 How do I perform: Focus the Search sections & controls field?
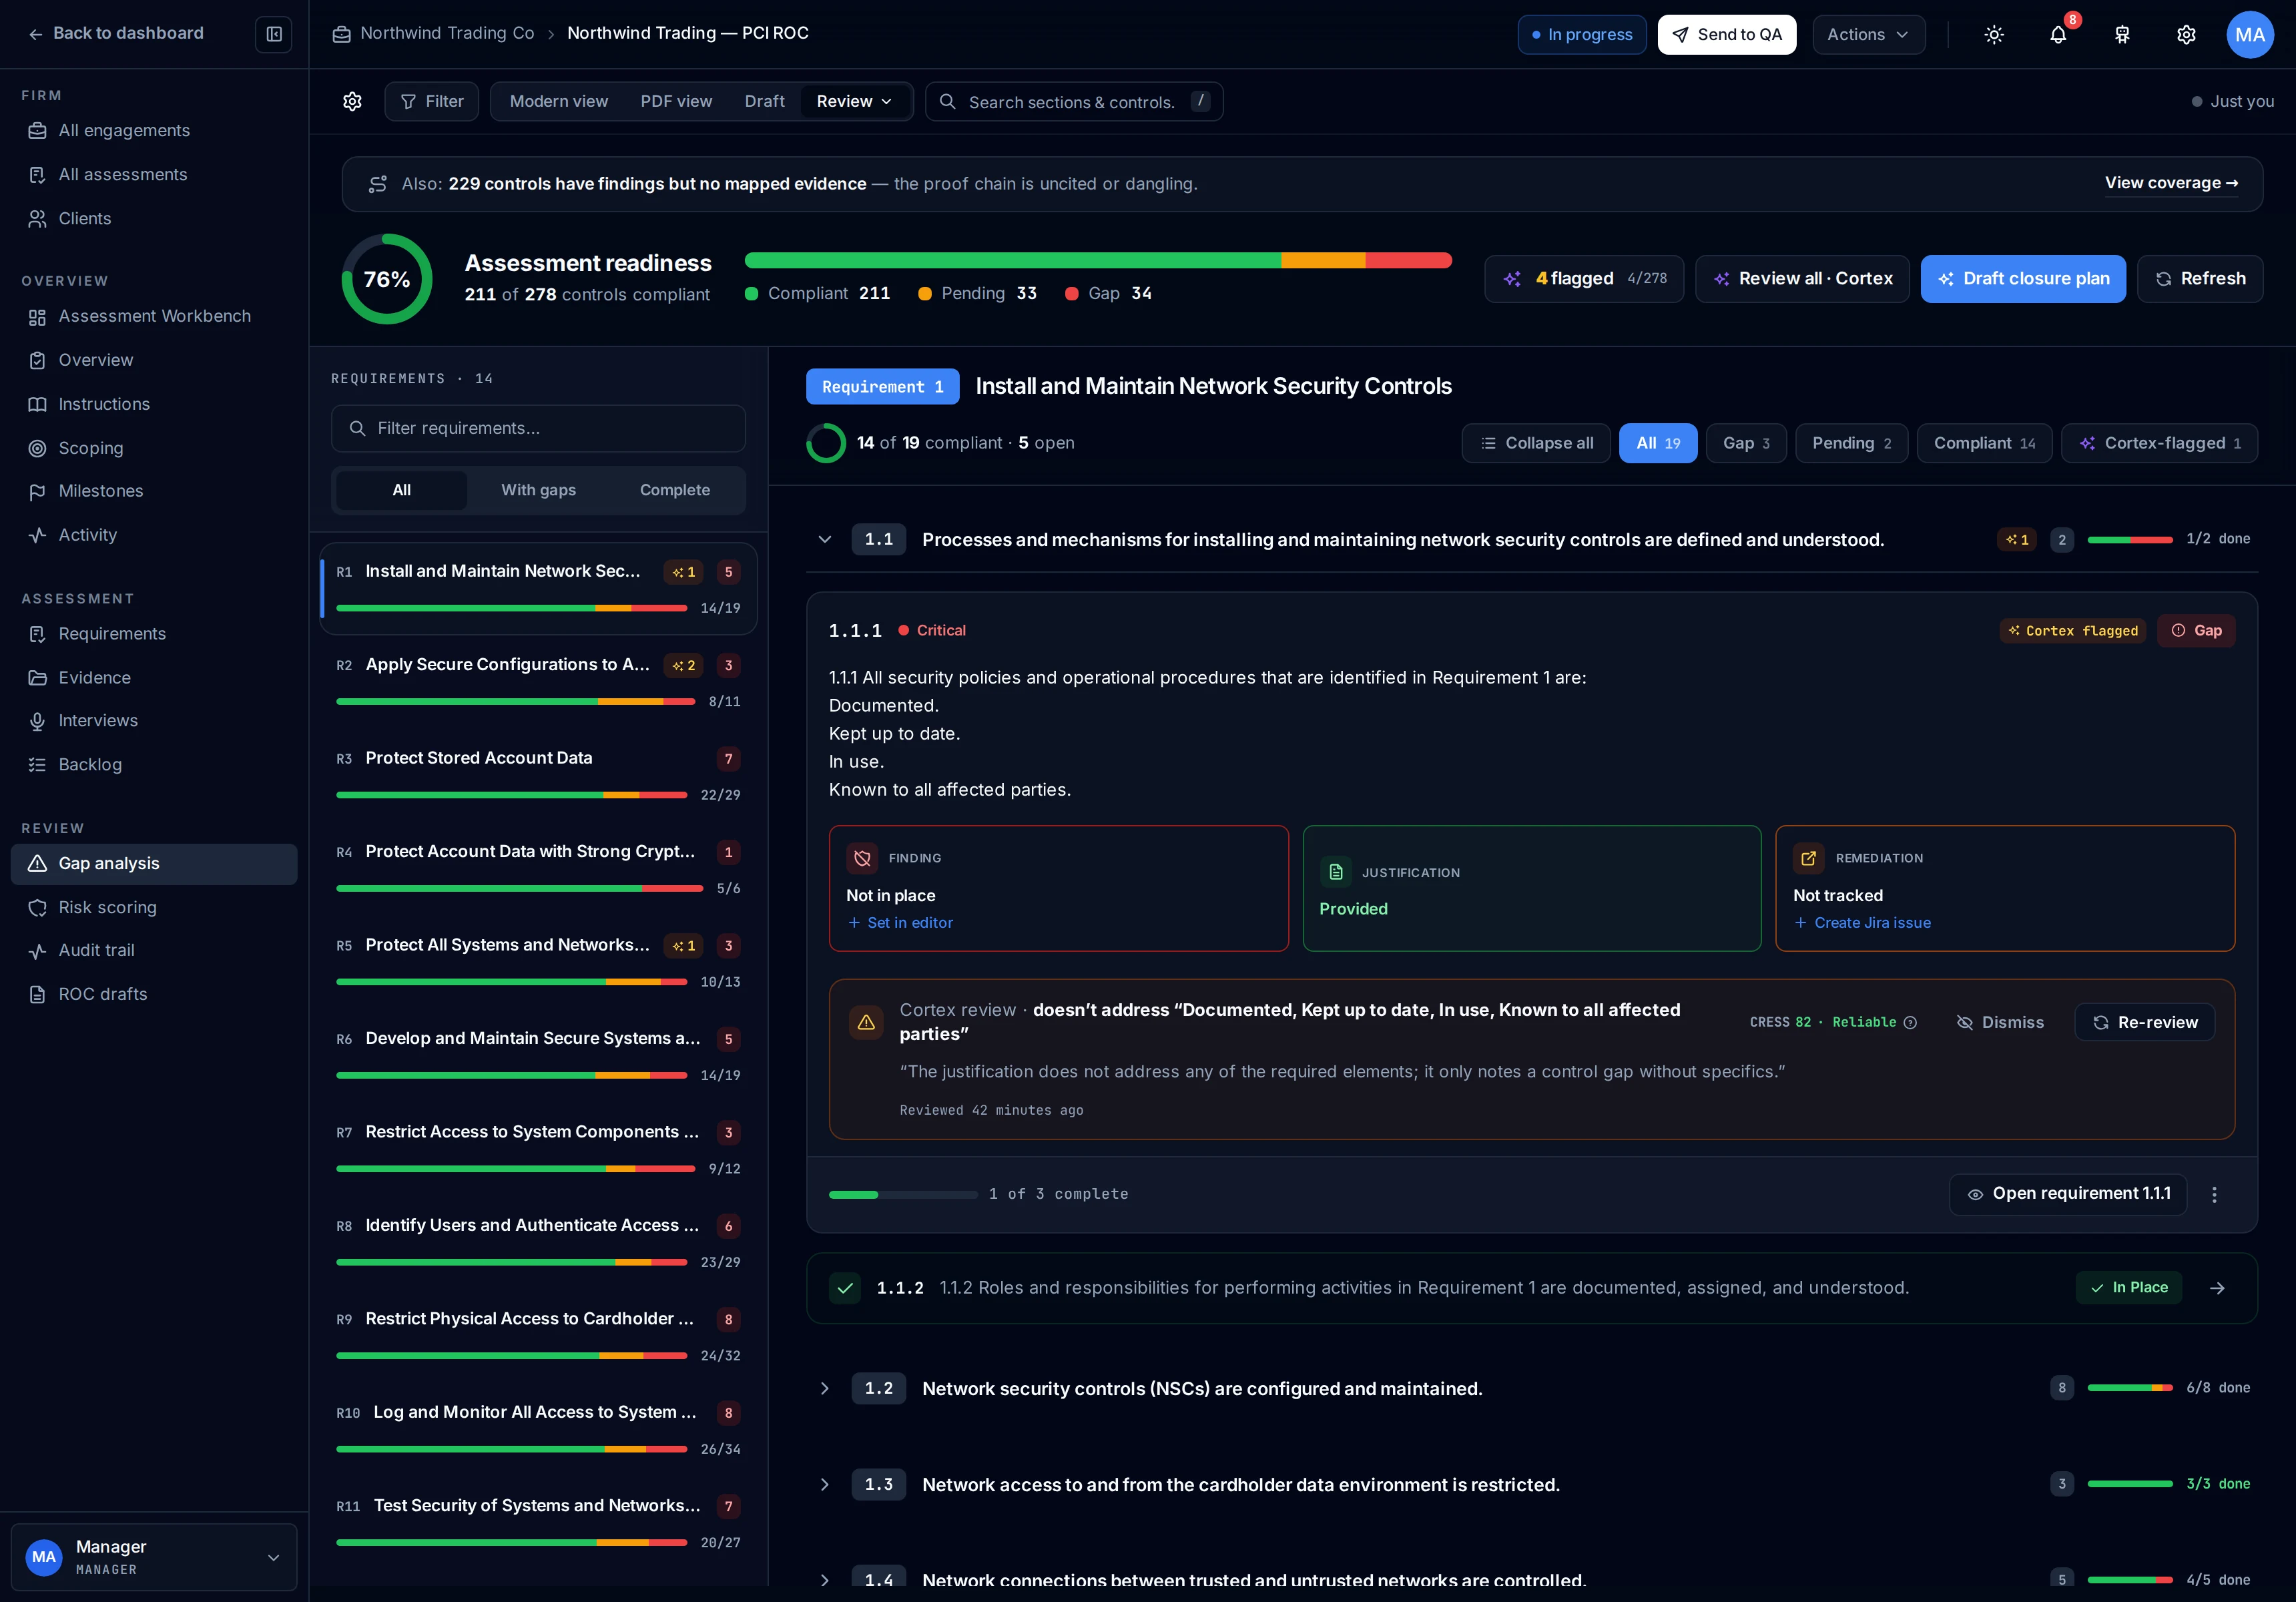pos(1074,101)
